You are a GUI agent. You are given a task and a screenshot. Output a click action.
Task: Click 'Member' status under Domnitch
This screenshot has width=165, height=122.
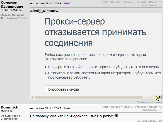[x=7, y=111]
